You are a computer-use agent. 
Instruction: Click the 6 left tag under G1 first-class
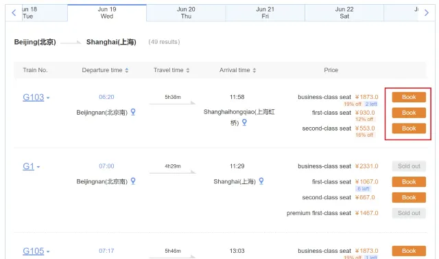pyautogui.click(x=363, y=189)
